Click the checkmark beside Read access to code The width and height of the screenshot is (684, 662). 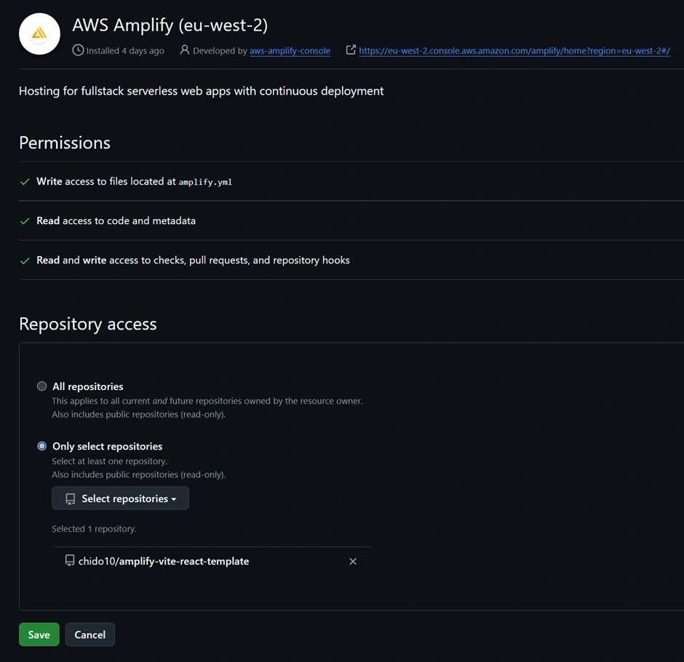click(x=25, y=221)
